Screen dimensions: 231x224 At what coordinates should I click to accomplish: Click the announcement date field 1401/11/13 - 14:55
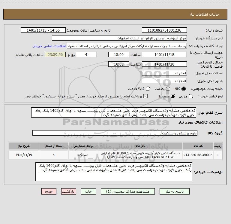point(43,30)
